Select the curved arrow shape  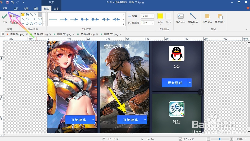23,19
